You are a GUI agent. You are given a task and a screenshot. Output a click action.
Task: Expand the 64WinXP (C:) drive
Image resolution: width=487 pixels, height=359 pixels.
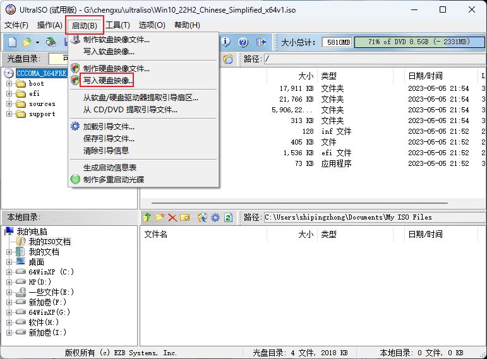coord(9,272)
